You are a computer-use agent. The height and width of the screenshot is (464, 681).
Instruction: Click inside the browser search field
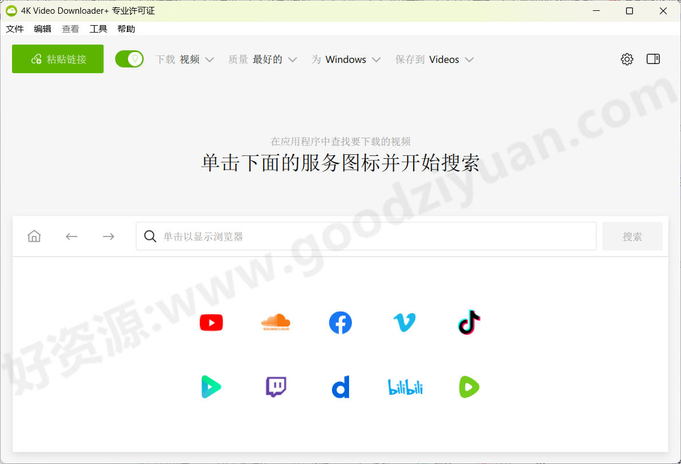tap(366, 236)
